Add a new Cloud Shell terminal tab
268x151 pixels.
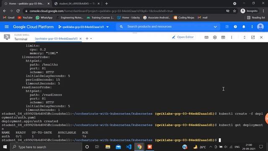pyautogui.click(x=87, y=39)
